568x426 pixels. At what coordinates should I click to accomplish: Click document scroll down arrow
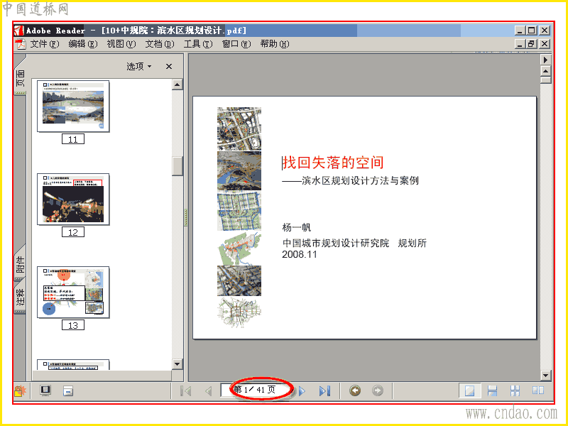(545, 376)
